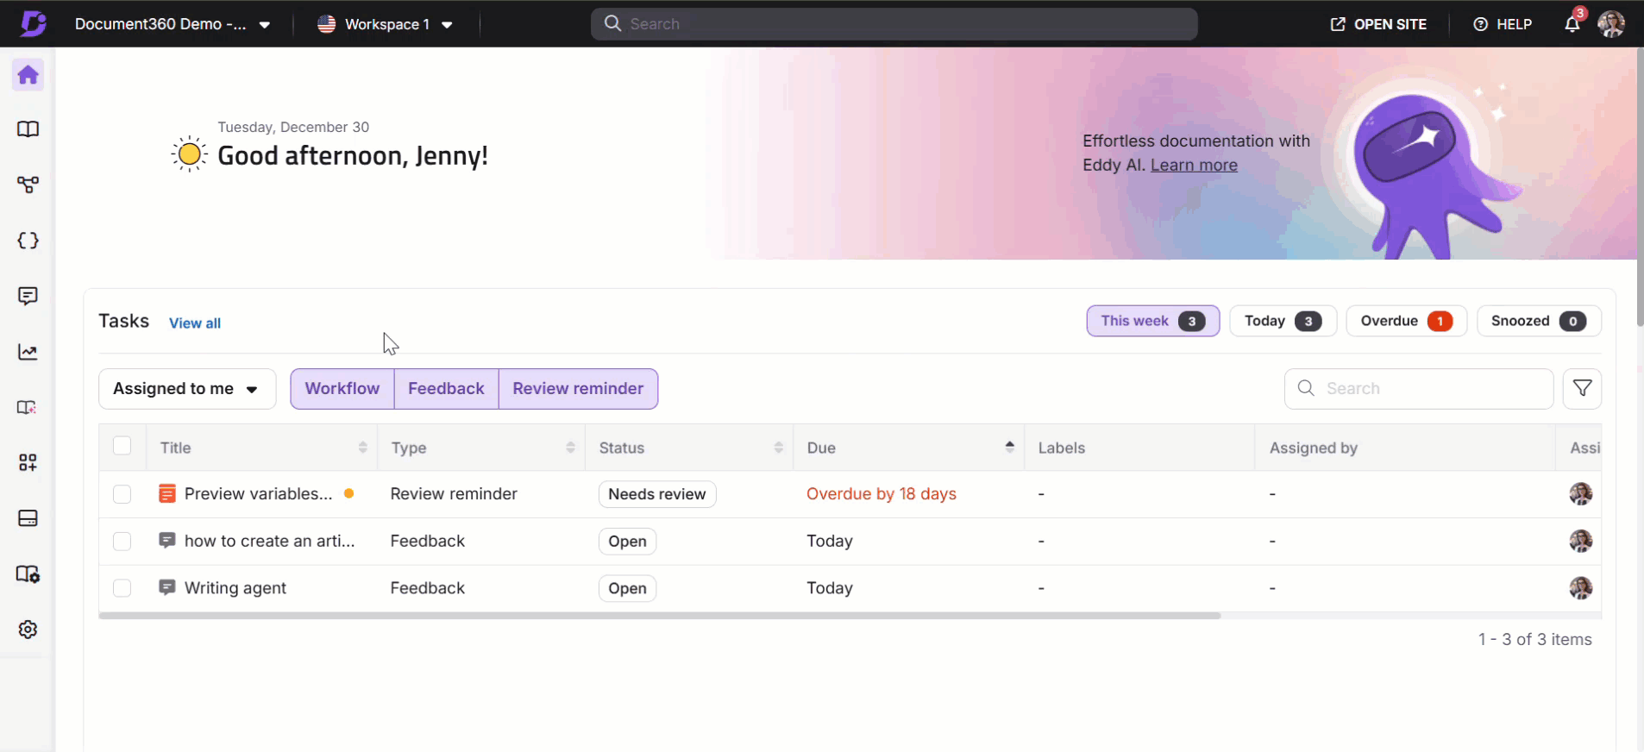Open the Feedback manager comment icon

point(28,297)
